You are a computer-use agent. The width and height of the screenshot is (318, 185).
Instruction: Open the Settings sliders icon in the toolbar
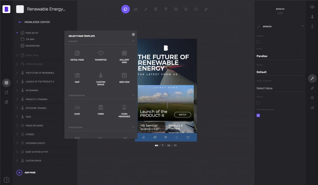coord(156,9)
